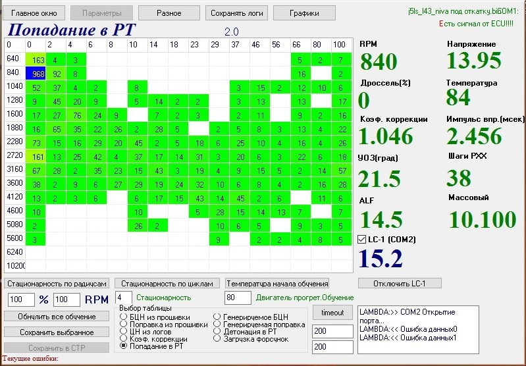Click the column header 80
The image size is (526, 366).
coord(321,45)
